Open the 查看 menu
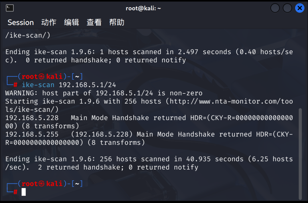Screen dimensions: 308x203 click(94, 22)
